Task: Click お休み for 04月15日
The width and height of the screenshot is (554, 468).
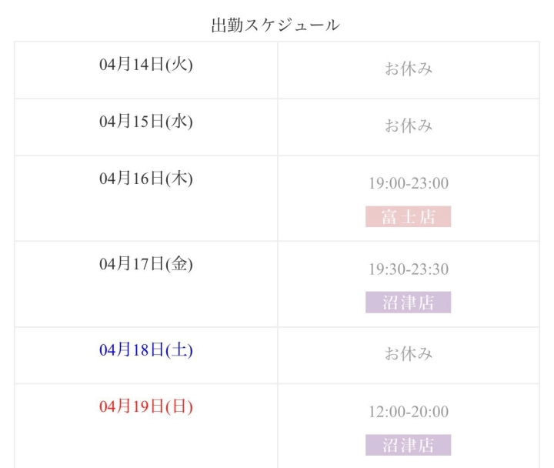Action: pyautogui.click(x=408, y=126)
